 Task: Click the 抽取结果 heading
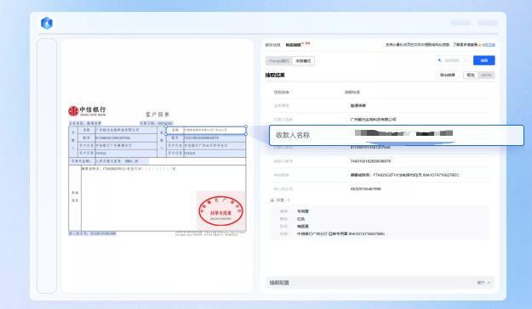click(x=275, y=76)
